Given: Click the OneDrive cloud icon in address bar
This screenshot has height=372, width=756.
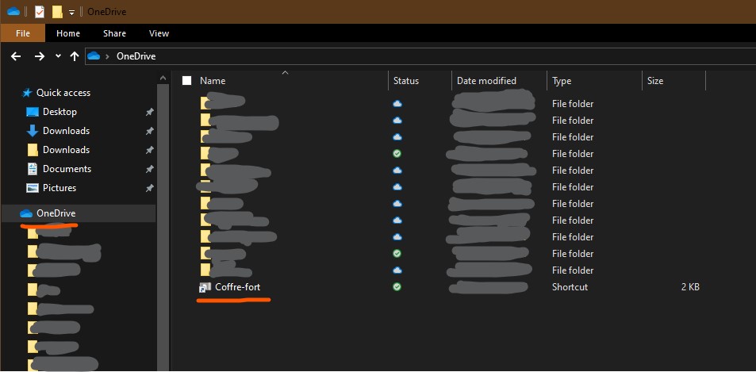Looking at the screenshot, I should click(x=94, y=56).
